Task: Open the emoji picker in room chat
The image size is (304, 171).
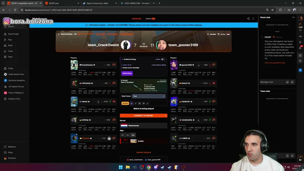Action: 292,82
